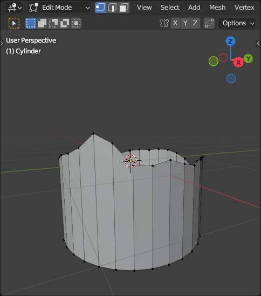
Task: Open the Select menu
Action: [170, 8]
